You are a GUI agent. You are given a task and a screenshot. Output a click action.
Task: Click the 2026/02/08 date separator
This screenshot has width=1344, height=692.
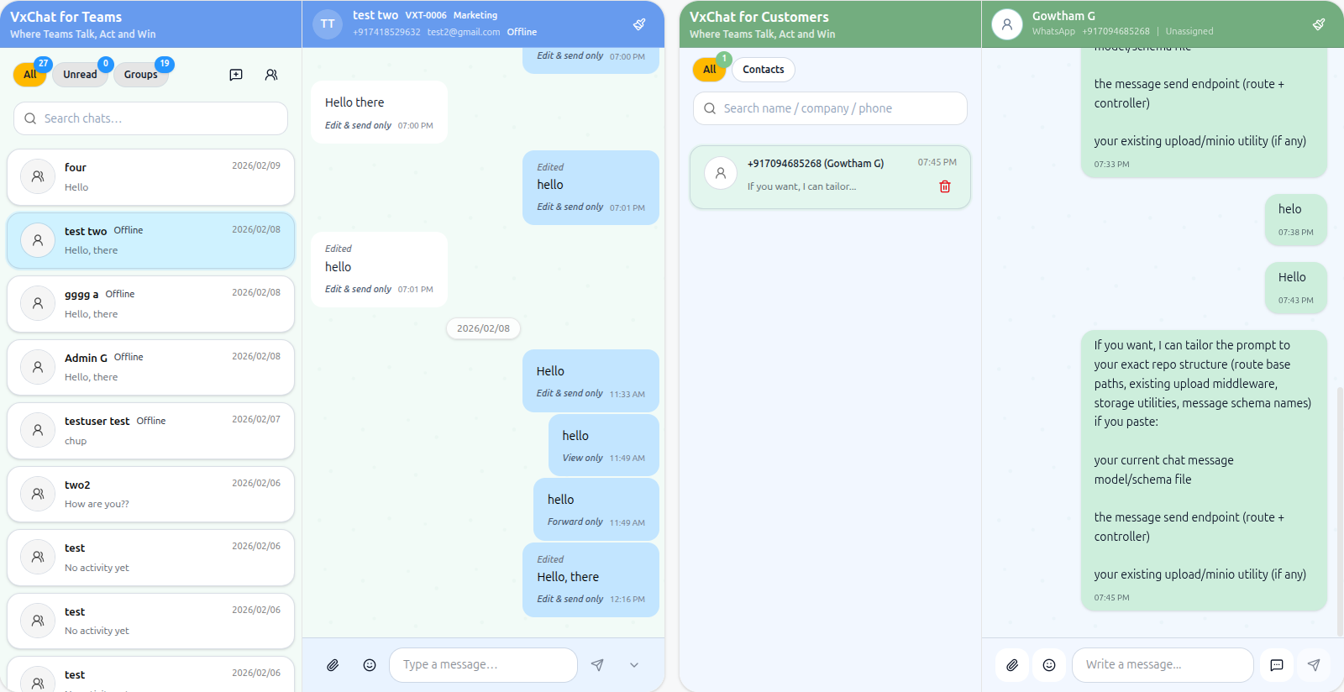click(x=483, y=328)
